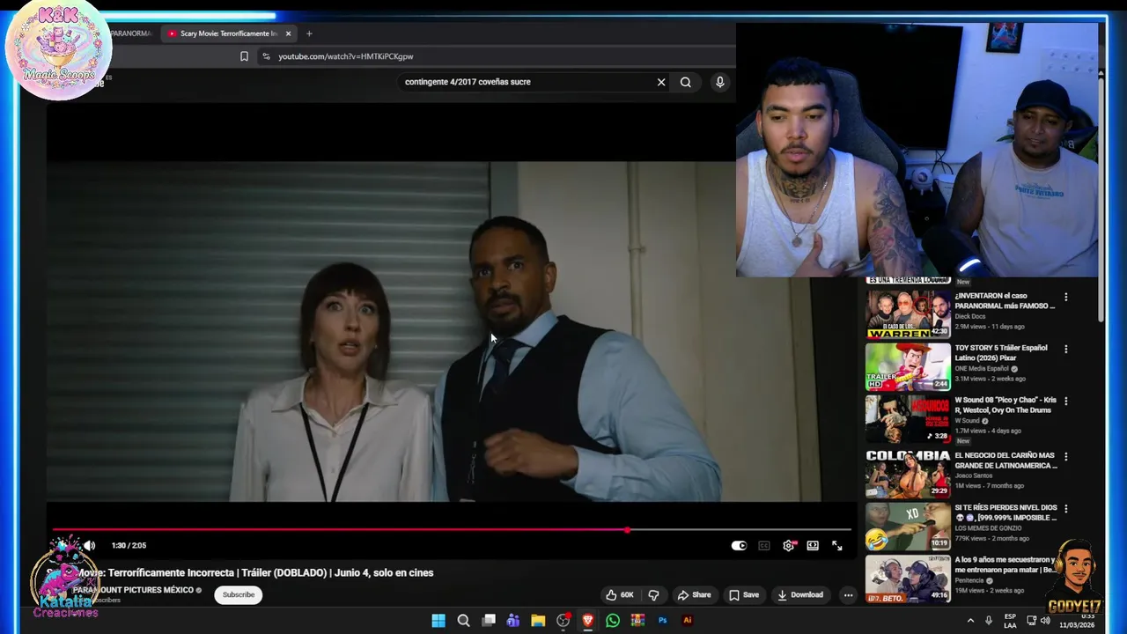The image size is (1127, 634).
Task: Open options menu for Toy Story 5 trailer
Action: click(x=1065, y=349)
